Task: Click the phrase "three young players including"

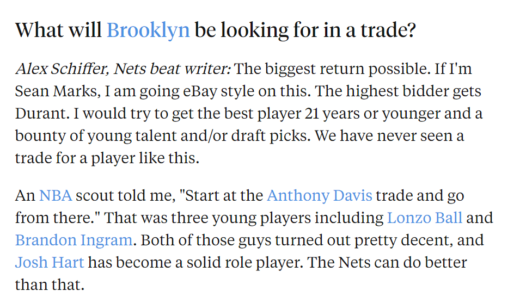Action: pos(277,218)
